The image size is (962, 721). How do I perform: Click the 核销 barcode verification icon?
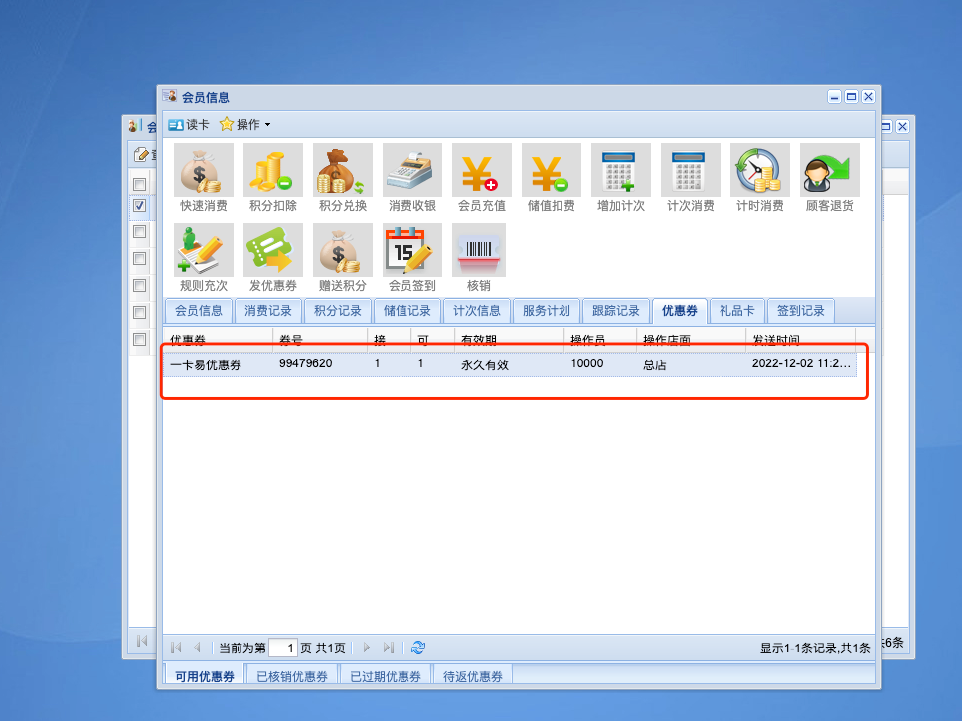[479, 258]
